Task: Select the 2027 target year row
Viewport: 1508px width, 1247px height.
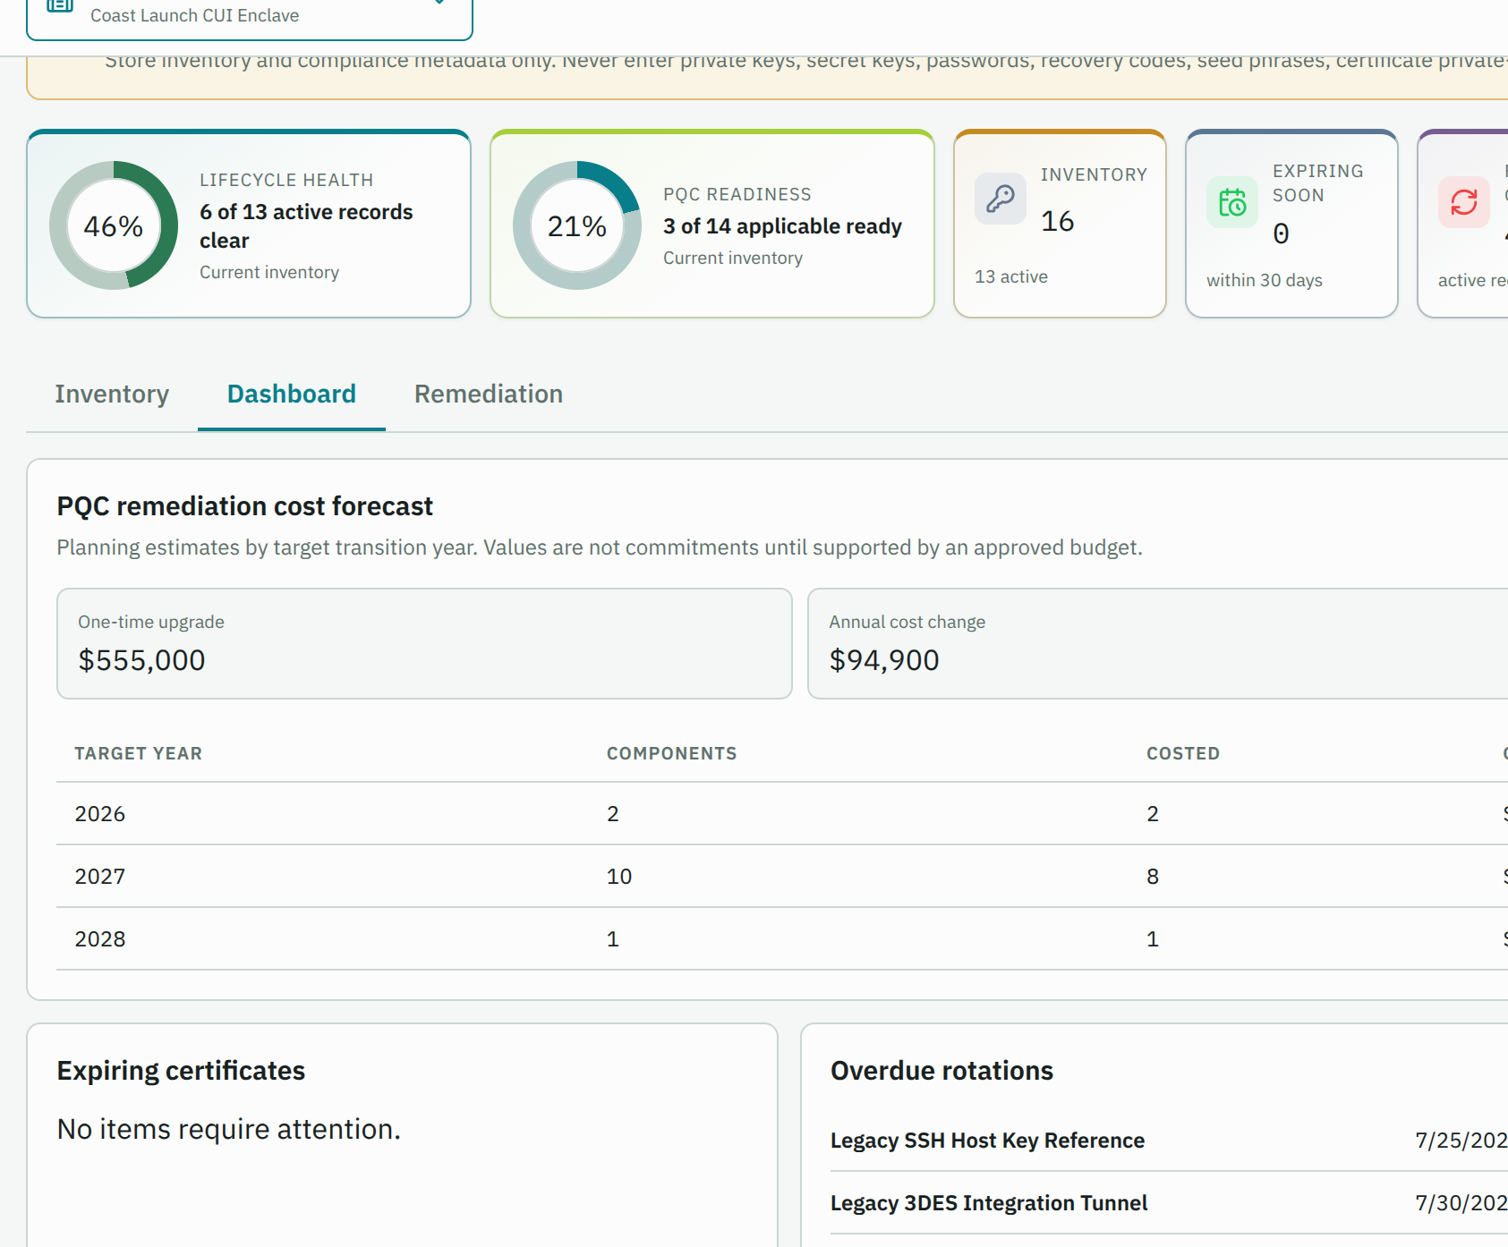Action: 782,876
